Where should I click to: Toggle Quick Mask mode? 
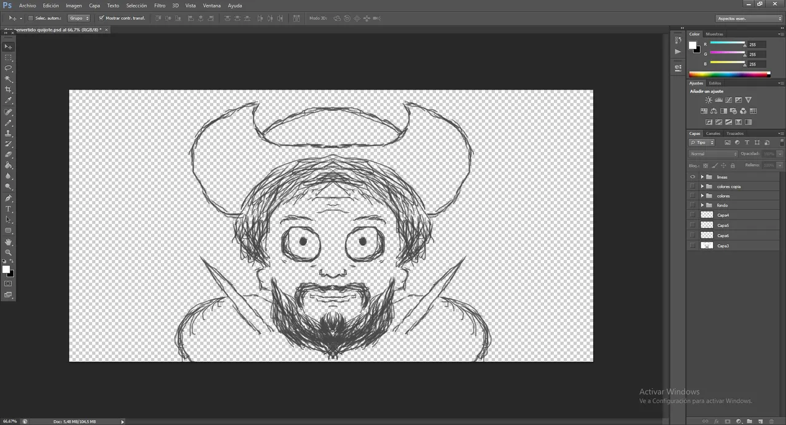8,283
